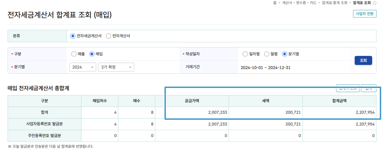This screenshot has height=151, width=382.
Task: Click the favorite star icon beside 합계표 조회
Action: [x=375, y=3]
